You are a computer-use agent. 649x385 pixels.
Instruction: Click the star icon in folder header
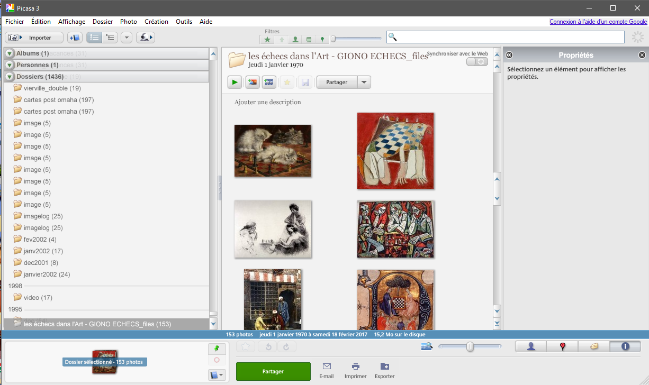(x=287, y=82)
